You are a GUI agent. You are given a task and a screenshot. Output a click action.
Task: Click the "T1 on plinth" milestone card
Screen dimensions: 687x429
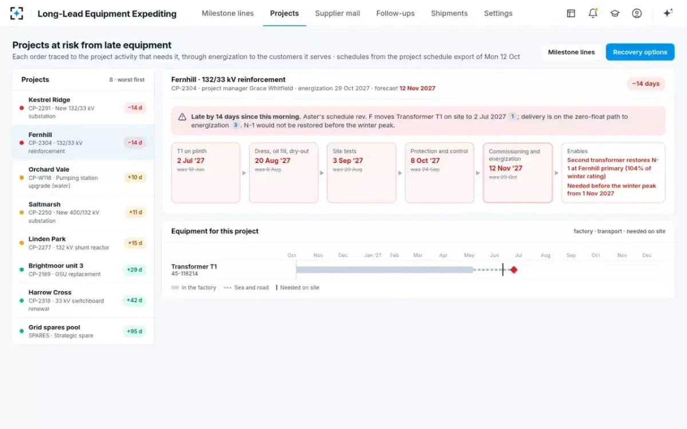pos(206,173)
